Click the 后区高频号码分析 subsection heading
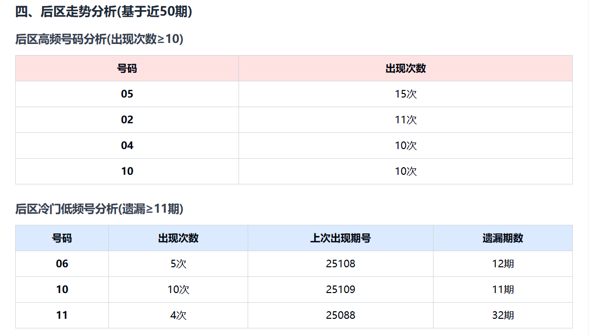This screenshot has width=589, height=336. pyautogui.click(x=99, y=39)
